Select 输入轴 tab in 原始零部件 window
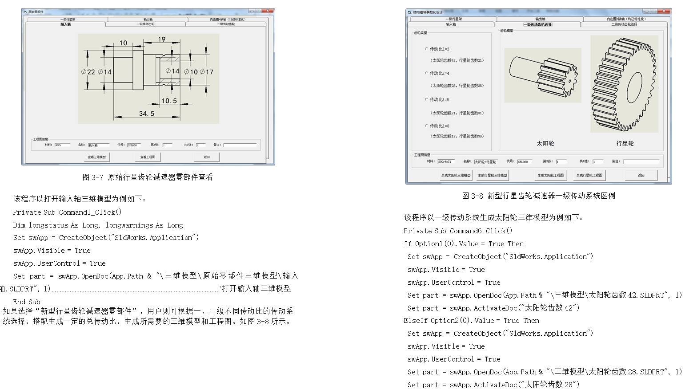Screen dimensions: 685x389 click(x=65, y=24)
